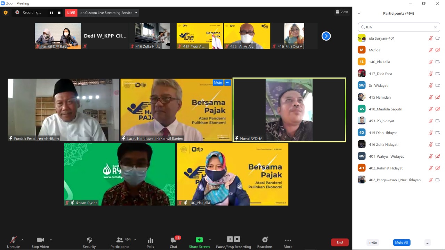Click the green Share Screen icon
This screenshot has width=445, height=250.
199,240
